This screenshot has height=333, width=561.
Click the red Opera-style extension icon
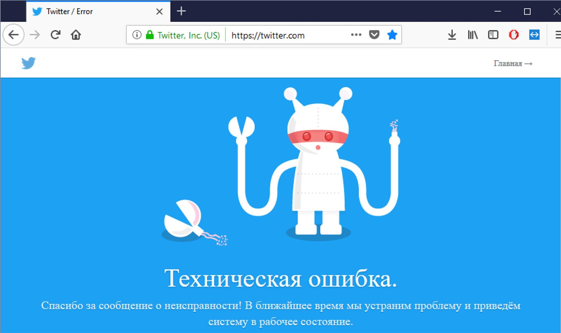[514, 35]
